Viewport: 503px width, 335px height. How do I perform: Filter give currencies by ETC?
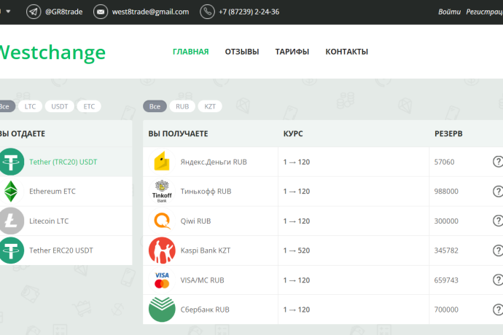click(89, 106)
